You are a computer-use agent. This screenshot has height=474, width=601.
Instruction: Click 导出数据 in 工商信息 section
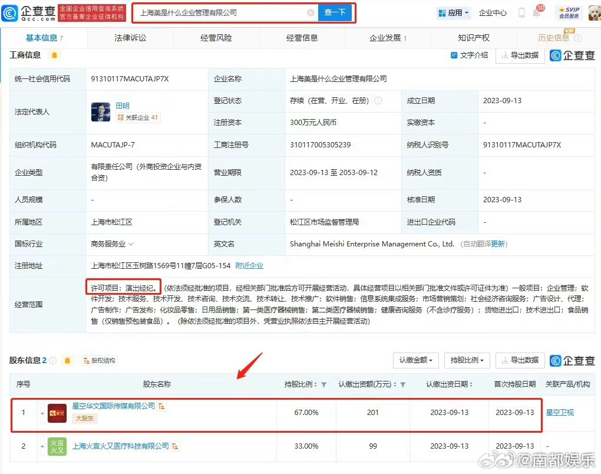(520, 55)
